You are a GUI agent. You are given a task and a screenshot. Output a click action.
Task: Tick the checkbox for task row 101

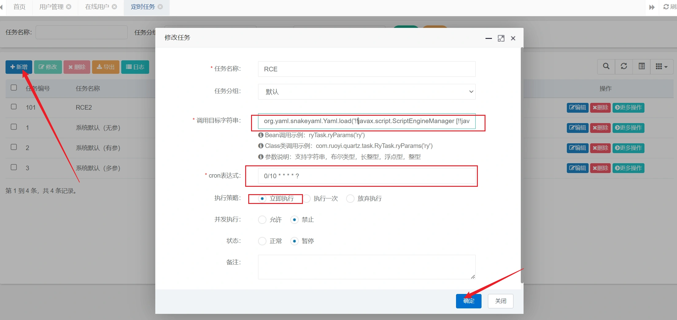pos(14,107)
